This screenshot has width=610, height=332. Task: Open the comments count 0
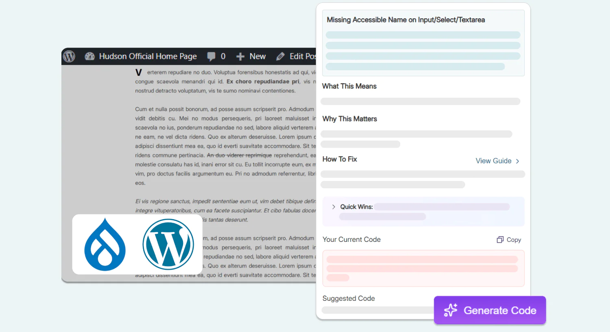[223, 56]
